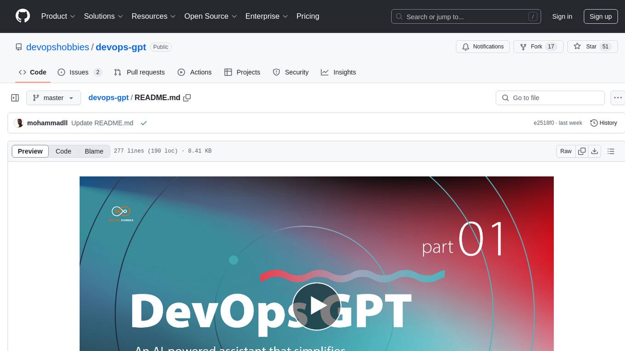The width and height of the screenshot is (625, 351).
Task: Open the Update README.md commit message
Action: pyautogui.click(x=102, y=123)
